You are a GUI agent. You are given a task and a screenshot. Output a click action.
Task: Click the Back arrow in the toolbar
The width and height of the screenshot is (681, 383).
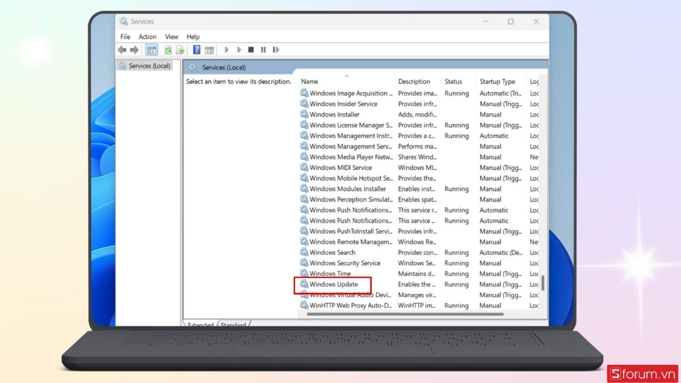pos(122,50)
